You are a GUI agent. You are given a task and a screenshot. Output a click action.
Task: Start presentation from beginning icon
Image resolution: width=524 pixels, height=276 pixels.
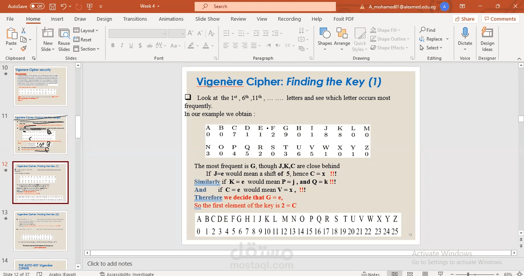click(90, 7)
